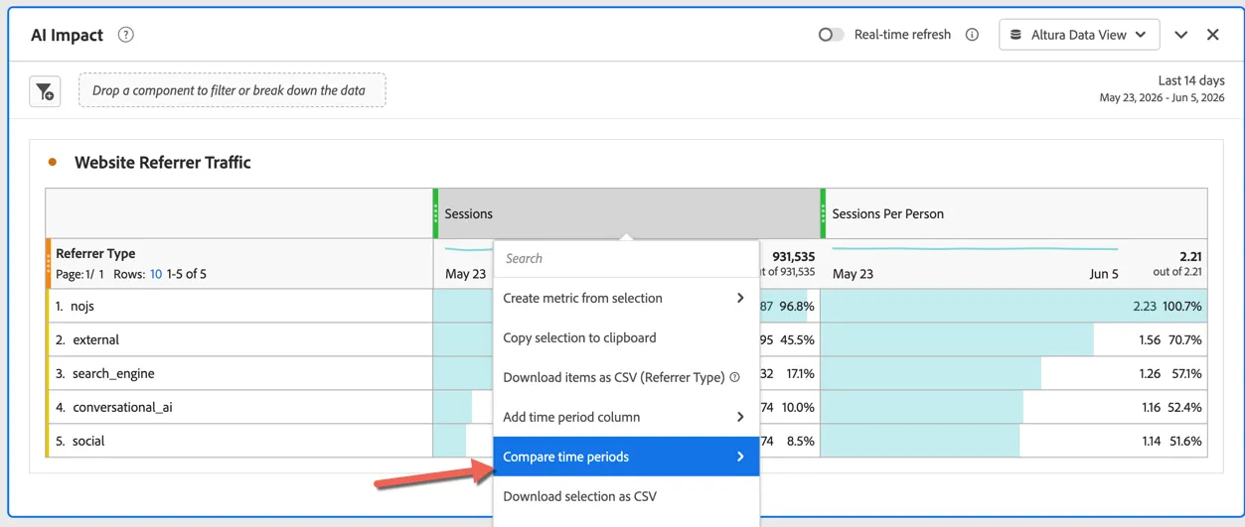Viewport: 1245px width, 527px height.
Task: Select the external row
Action: [x=239, y=339]
